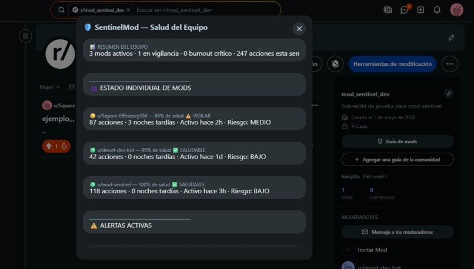Viewport: 474px width, 269px height.
Task: Click the RESUMEN DEL EQUIPO summary card
Action: (x=194, y=50)
